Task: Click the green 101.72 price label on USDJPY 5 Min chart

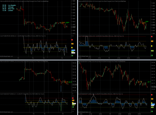Action: click(149, 82)
